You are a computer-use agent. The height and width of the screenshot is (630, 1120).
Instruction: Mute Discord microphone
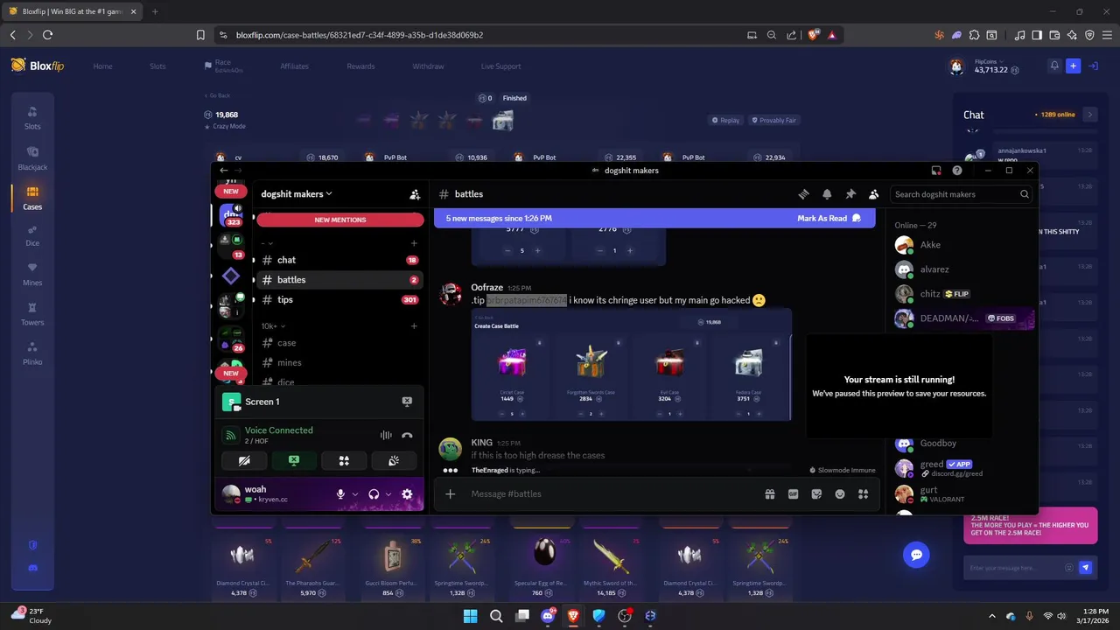click(x=341, y=494)
